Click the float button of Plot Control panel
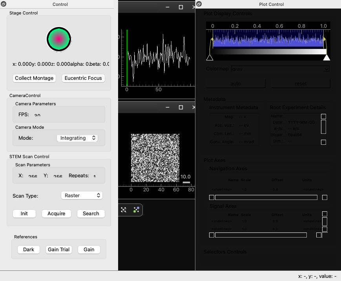 point(199,4)
